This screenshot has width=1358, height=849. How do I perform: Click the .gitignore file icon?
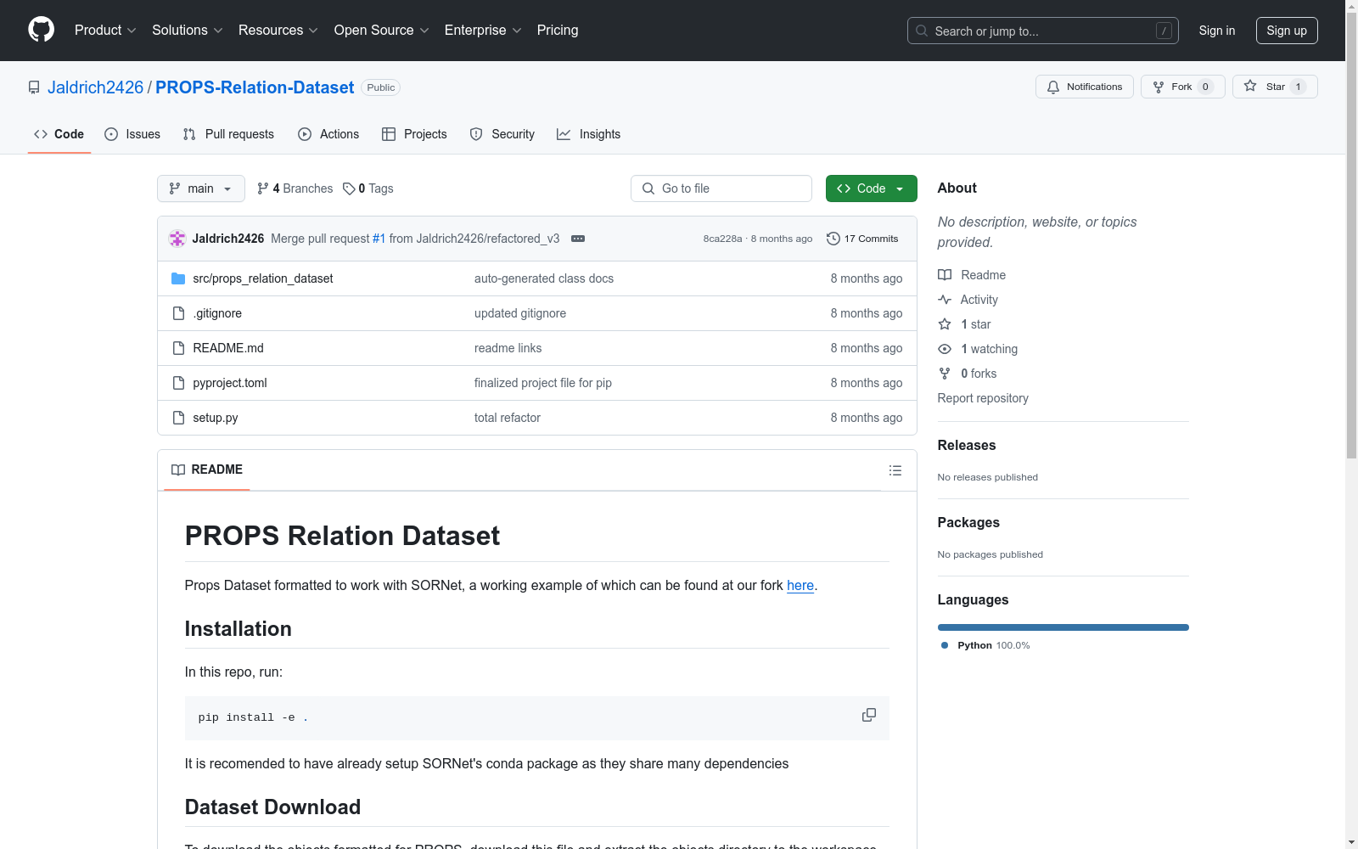178,313
